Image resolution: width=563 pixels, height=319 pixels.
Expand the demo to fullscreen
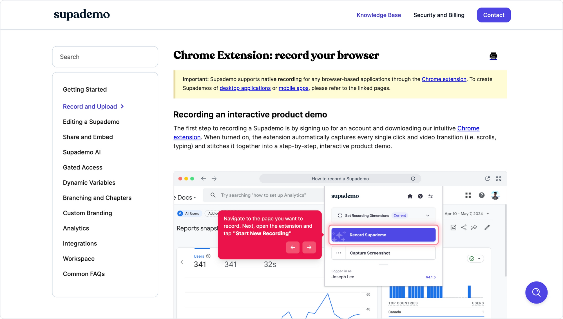point(499,179)
